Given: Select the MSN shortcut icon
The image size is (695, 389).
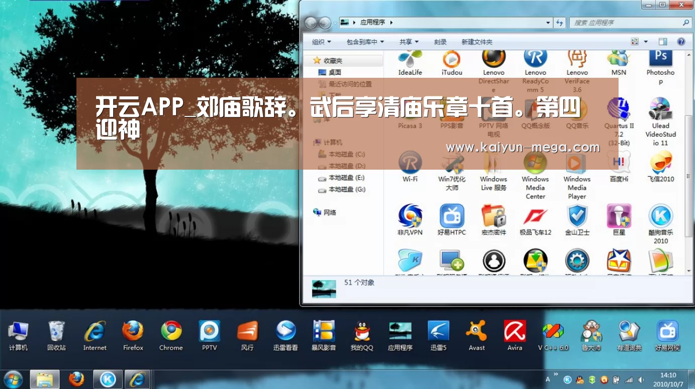Looking at the screenshot, I should (619, 62).
